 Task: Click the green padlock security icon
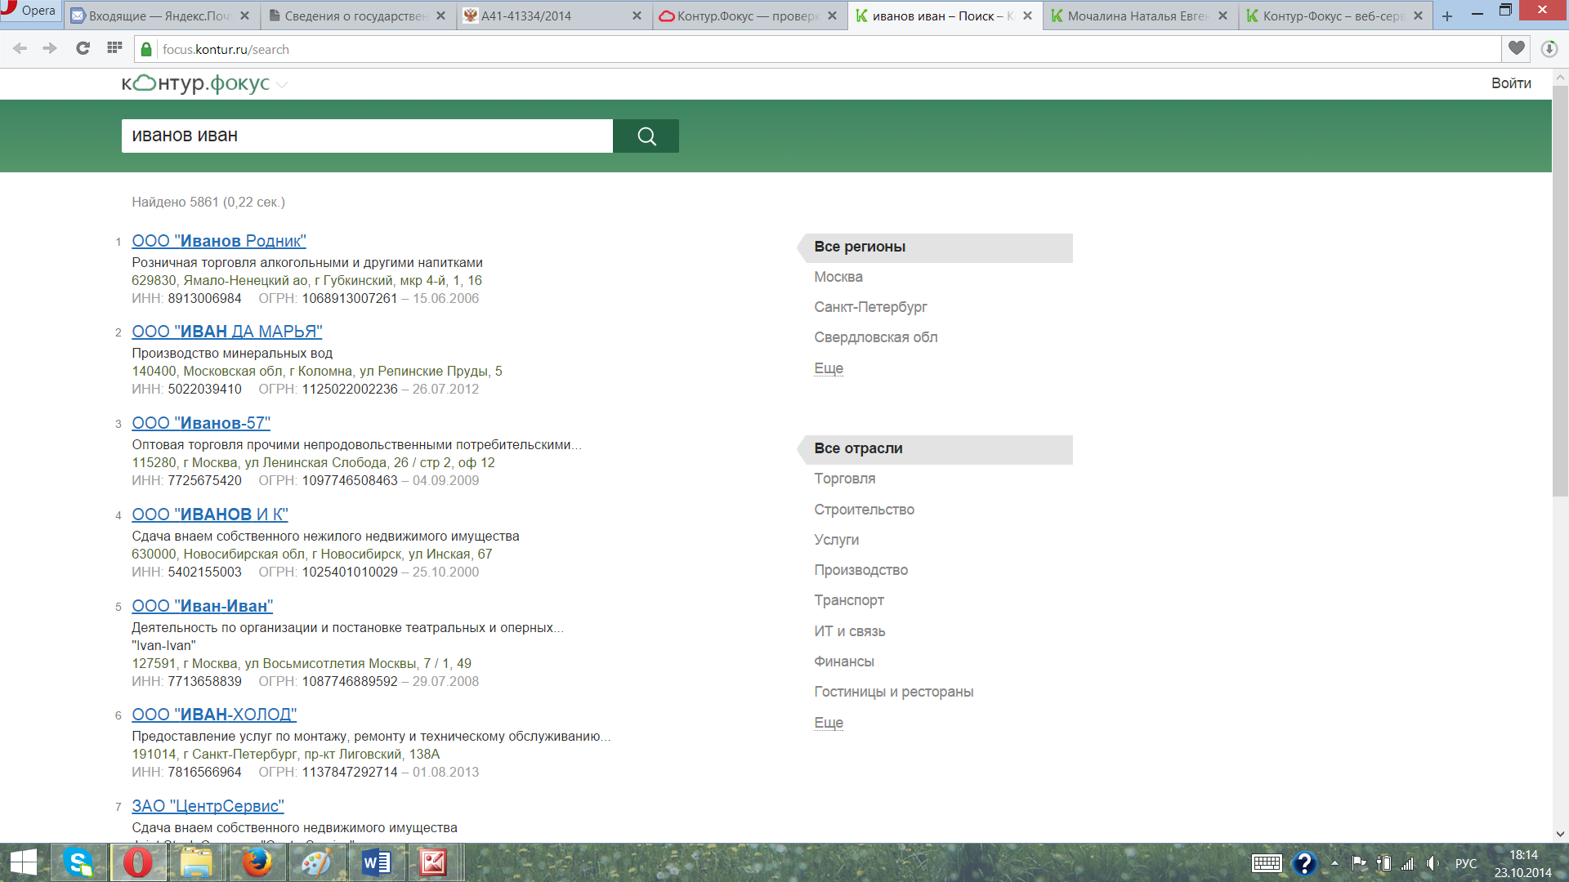146,50
